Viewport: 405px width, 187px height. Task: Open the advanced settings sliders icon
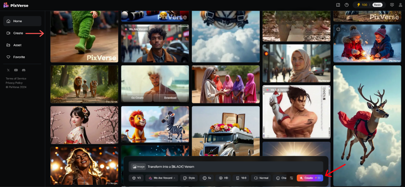pyautogui.click(x=291, y=178)
